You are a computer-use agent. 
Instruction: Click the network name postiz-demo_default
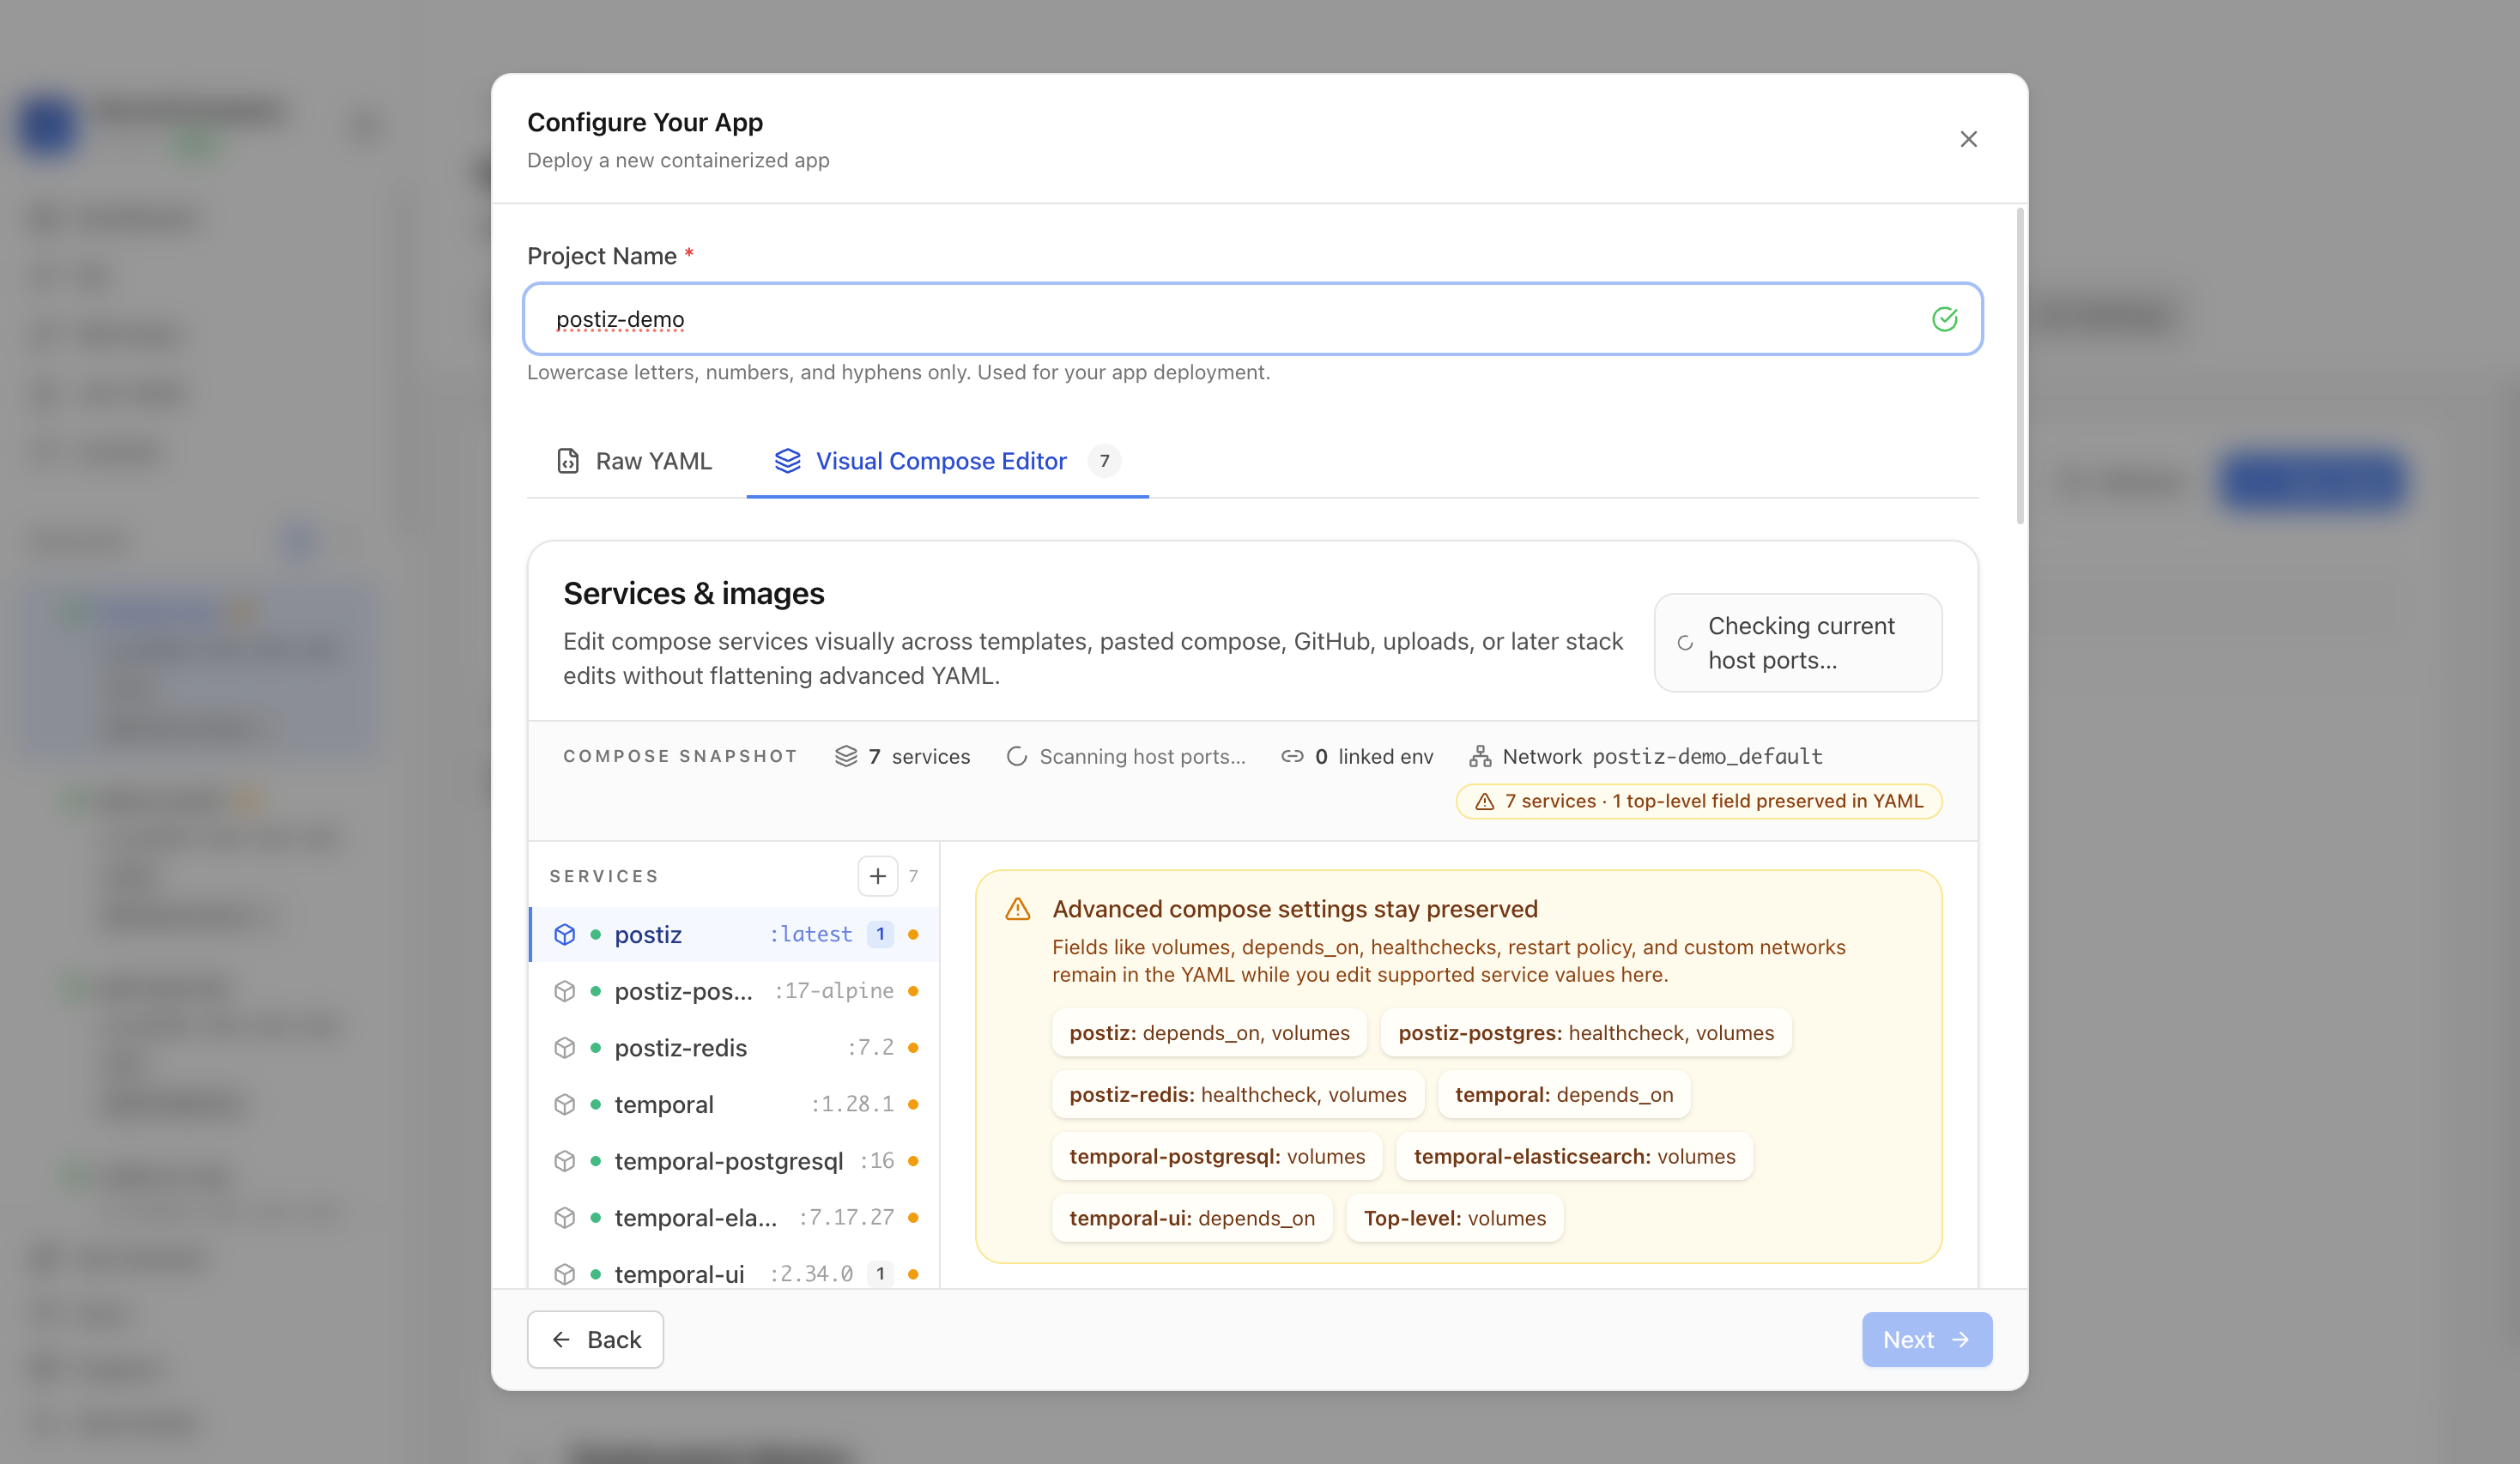click(x=1707, y=756)
